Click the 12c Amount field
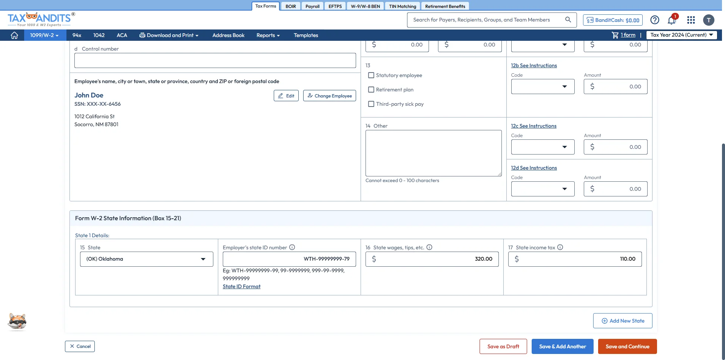 pyautogui.click(x=615, y=147)
